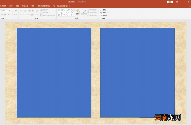Expand the shapes gallery more arrow
The width and height of the screenshot is (191, 125).
[74, 15]
